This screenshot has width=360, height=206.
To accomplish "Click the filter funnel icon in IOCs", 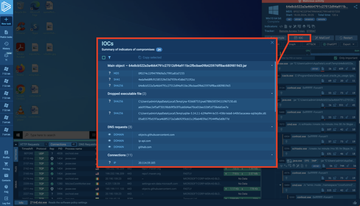I will point(109,58).
